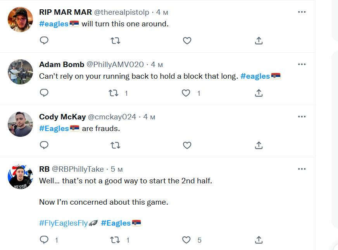Like the tweet by RIP MAR MAR

pyautogui.click(x=187, y=40)
